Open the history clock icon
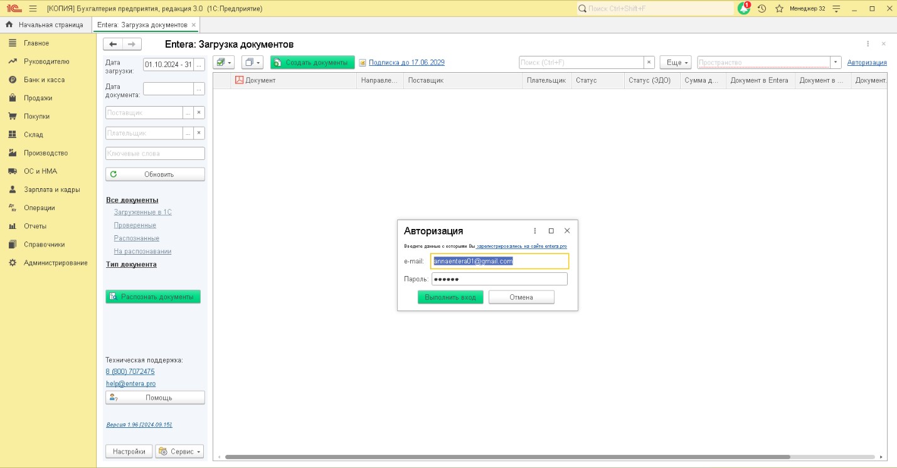The height and width of the screenshot is (468, 897). coord(762,8)
